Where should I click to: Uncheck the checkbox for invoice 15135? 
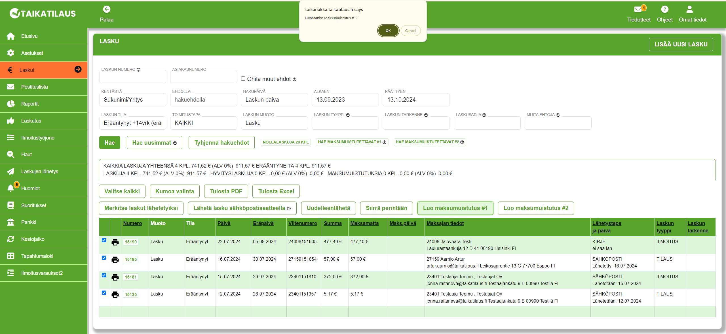coord(104,293)
